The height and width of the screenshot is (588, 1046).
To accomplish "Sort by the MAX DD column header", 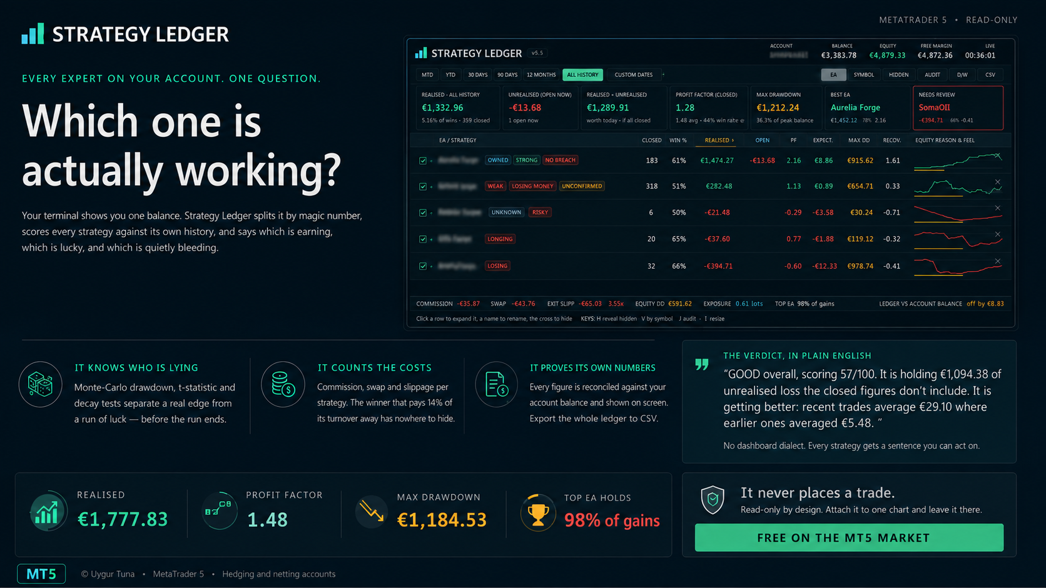I will [859, 141].
